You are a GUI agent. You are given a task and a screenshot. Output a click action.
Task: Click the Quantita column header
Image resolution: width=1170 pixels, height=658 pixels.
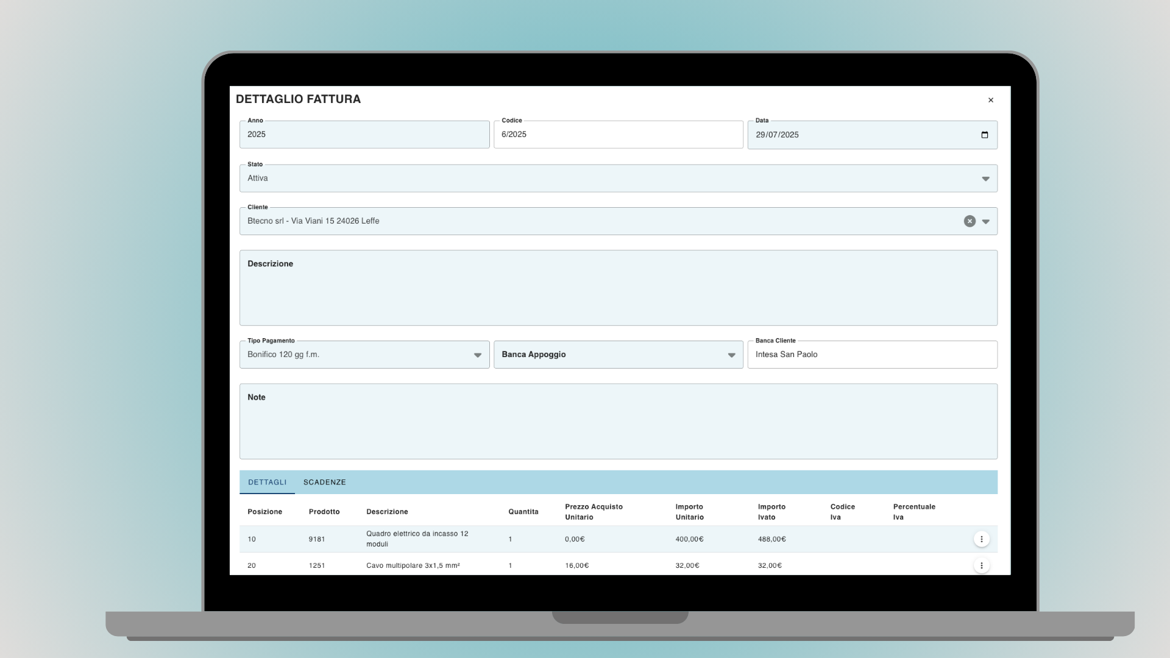click(x=523, y=512)
